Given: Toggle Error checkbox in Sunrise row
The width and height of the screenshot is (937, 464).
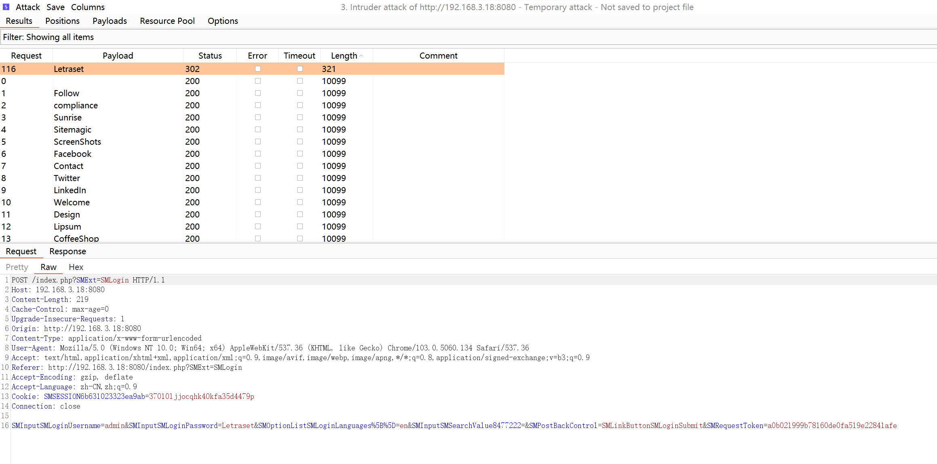Looking at the screenshot, I should pos(258,117).
